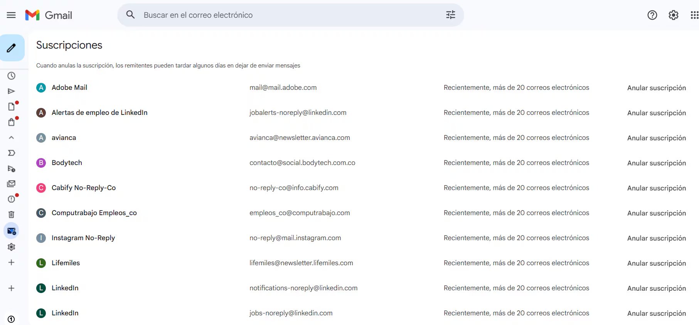The height and width of the screenshot is (325, 699).
Task: Open Snoozed clock icon in sidebar
Action: tap(12, 76)
